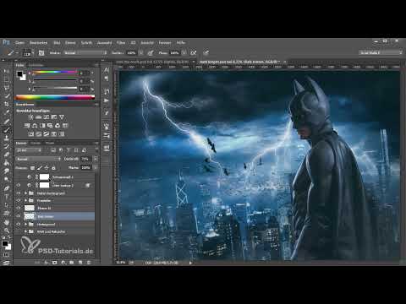Toggle pressure for size button

pyautogui.click(x=206, y=52)
